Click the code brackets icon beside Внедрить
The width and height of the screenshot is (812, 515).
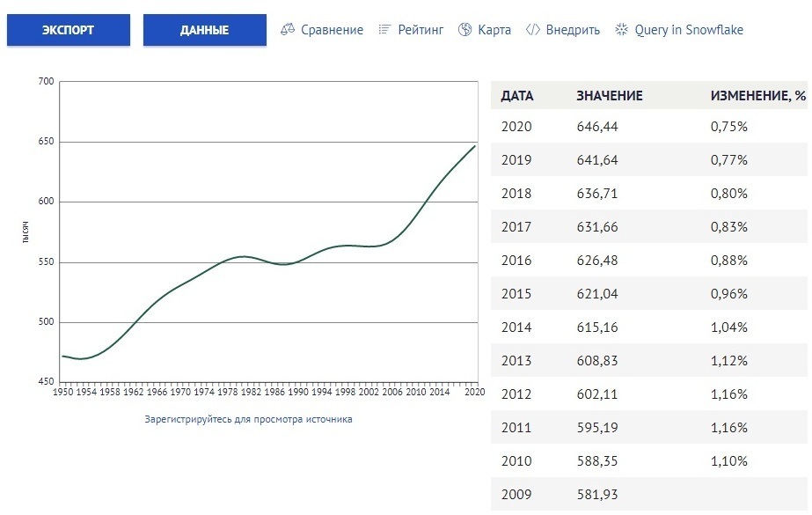pyautogui.click(x=532, y=30)
